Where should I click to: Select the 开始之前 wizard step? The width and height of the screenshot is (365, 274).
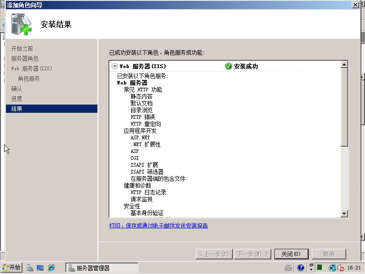pyautogui.click(x=22, y=48)
